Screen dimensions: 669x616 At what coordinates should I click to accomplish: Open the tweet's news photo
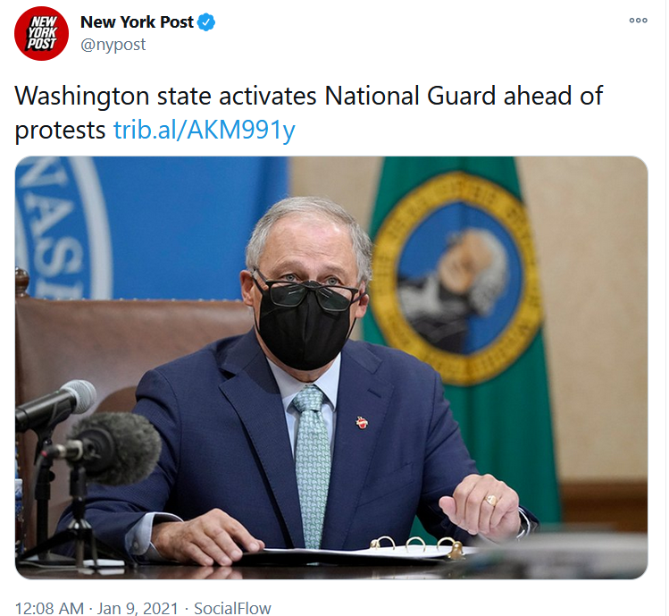pyautogui.click(x=331, y=367)
